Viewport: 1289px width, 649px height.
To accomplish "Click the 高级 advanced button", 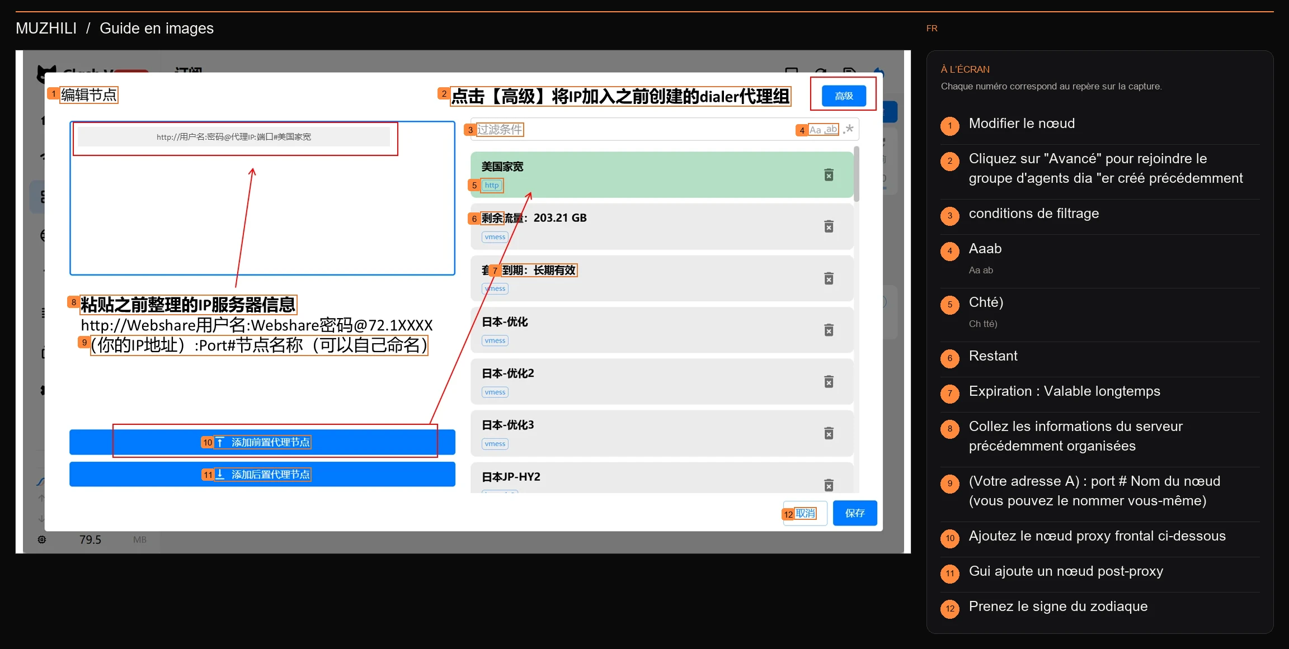I will pyautogui.click(x=844, y=96).
